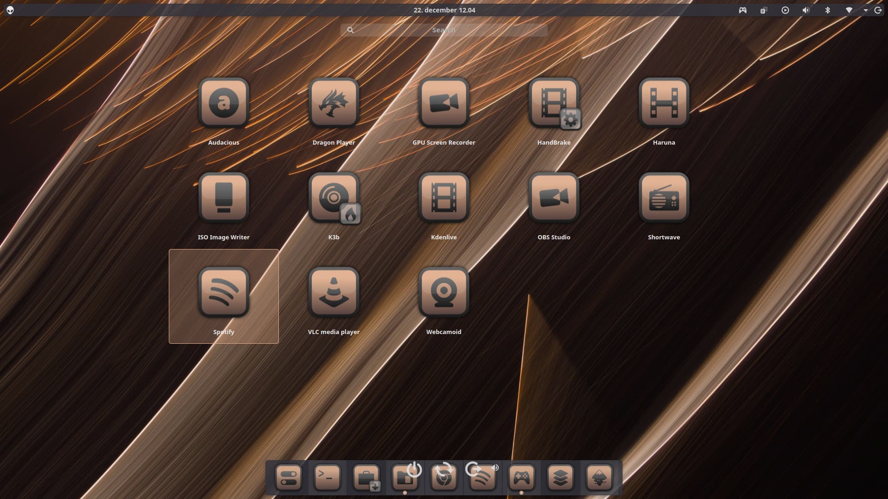Launch Kdenlive video editor
Image resolution: width=888 pixels, height=499 pixels.
pos(444,197)
